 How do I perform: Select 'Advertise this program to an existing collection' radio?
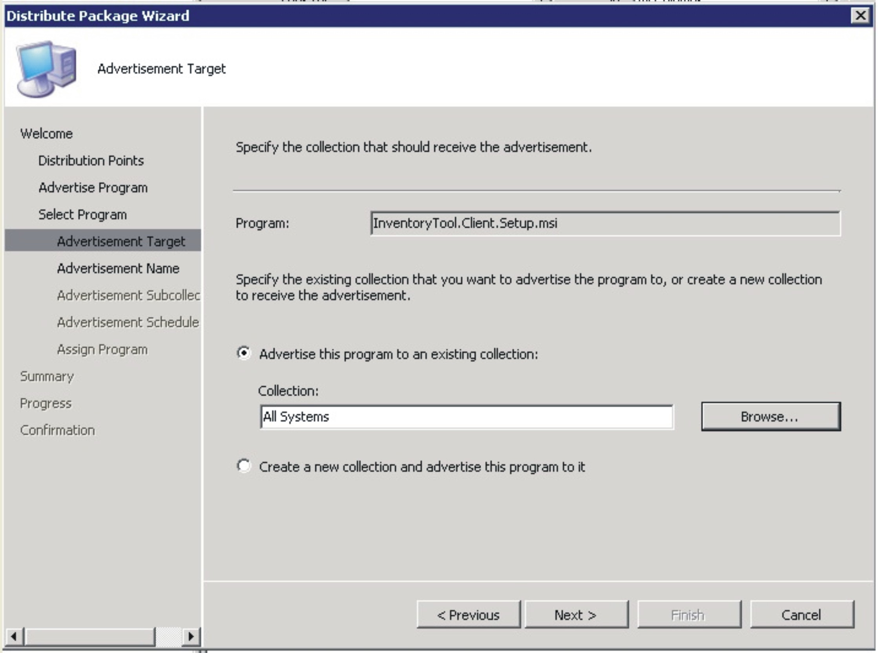click(244, 353)
